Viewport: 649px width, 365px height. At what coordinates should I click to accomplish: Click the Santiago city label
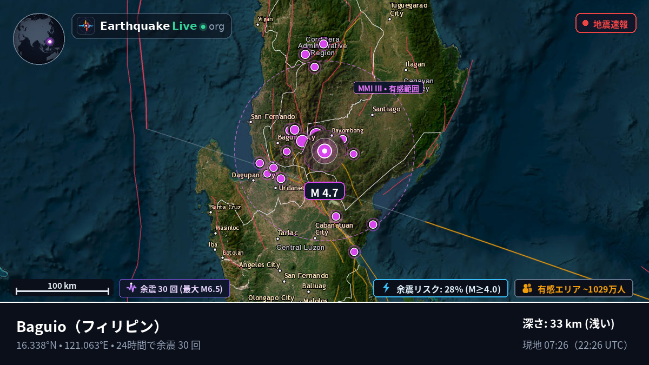(x=387, y=109)
